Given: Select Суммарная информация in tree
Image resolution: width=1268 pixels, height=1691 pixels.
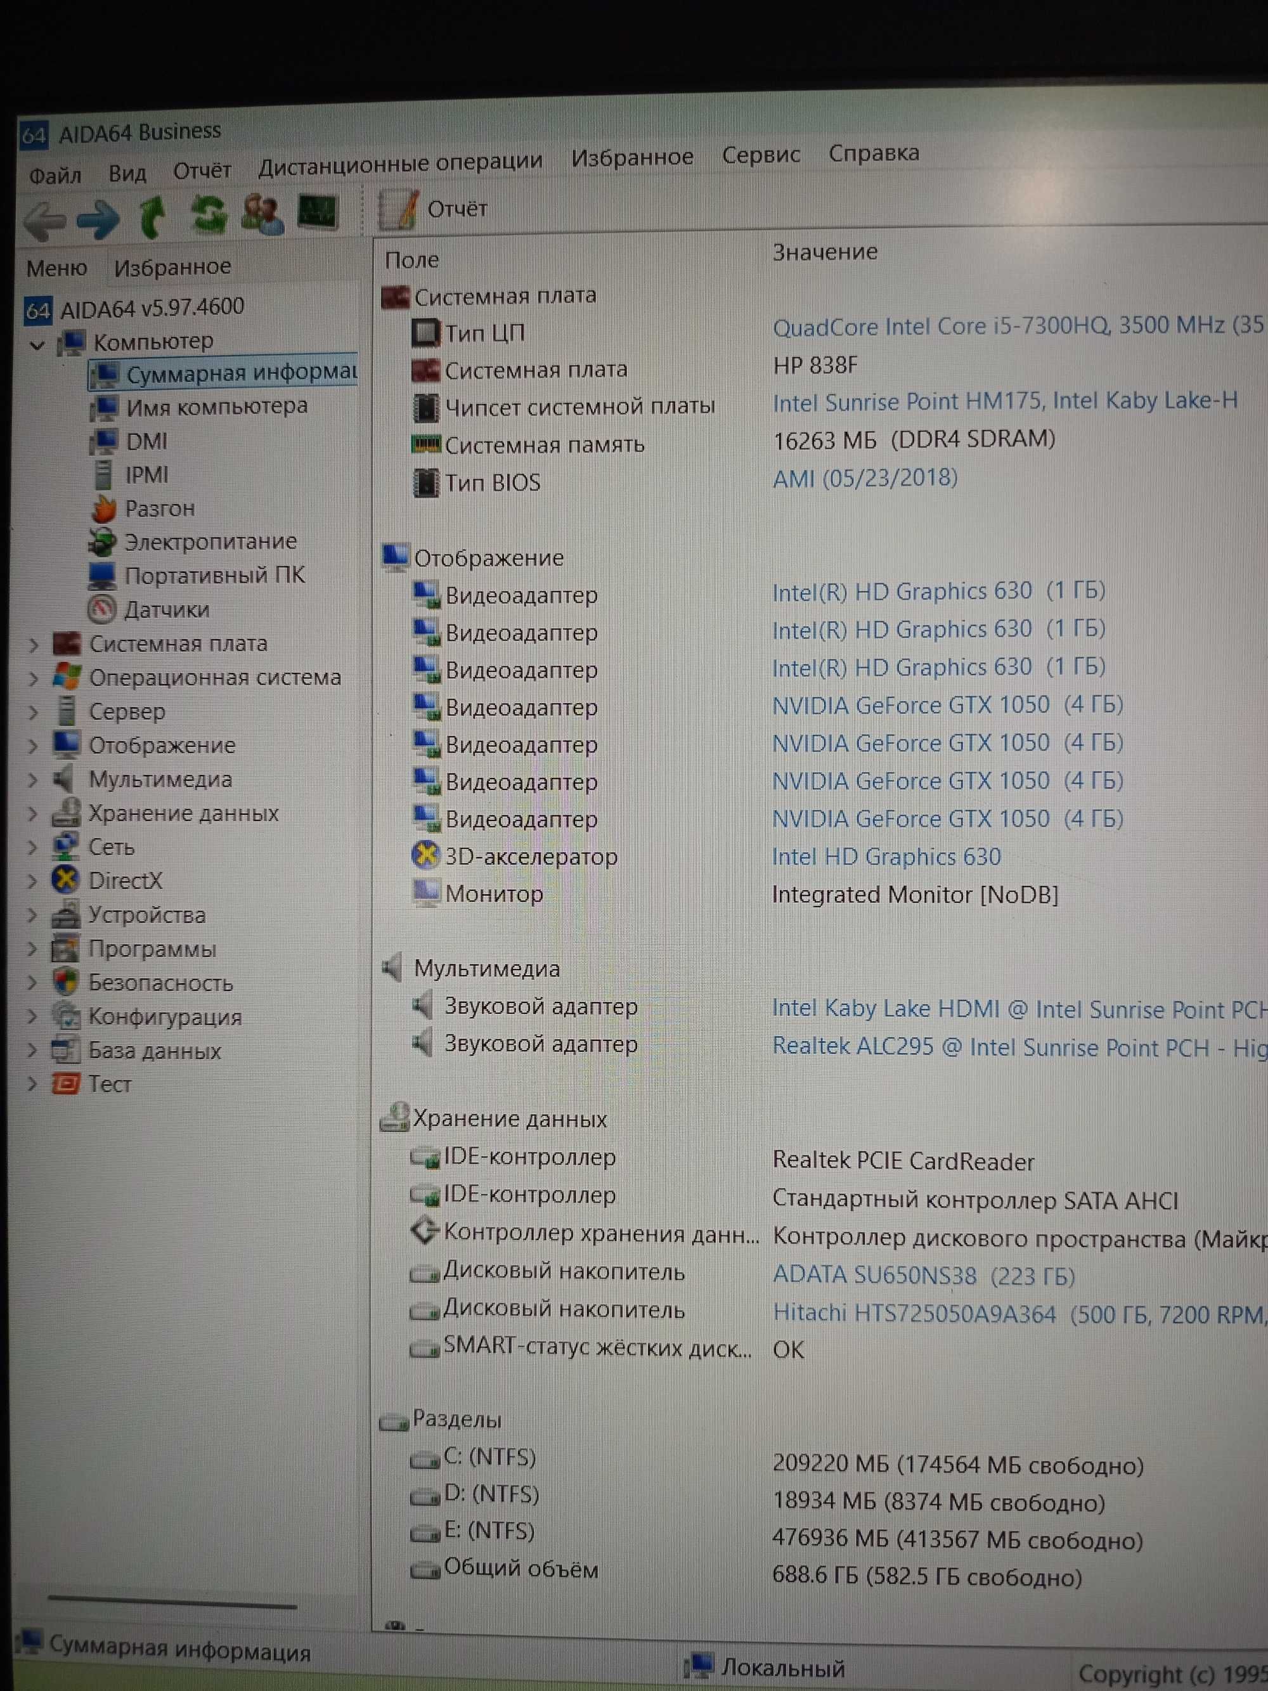Looking at the screenshot, I should (223, 373).
